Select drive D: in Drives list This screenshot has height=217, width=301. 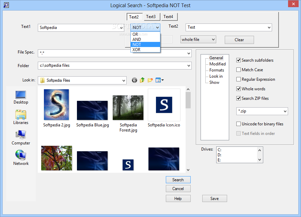coord(219,155)
